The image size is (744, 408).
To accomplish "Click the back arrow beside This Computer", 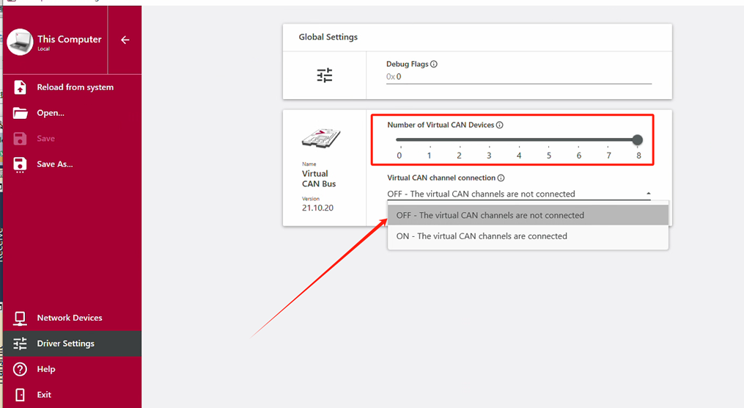I will pyautogui.click(x=125, y=40).
